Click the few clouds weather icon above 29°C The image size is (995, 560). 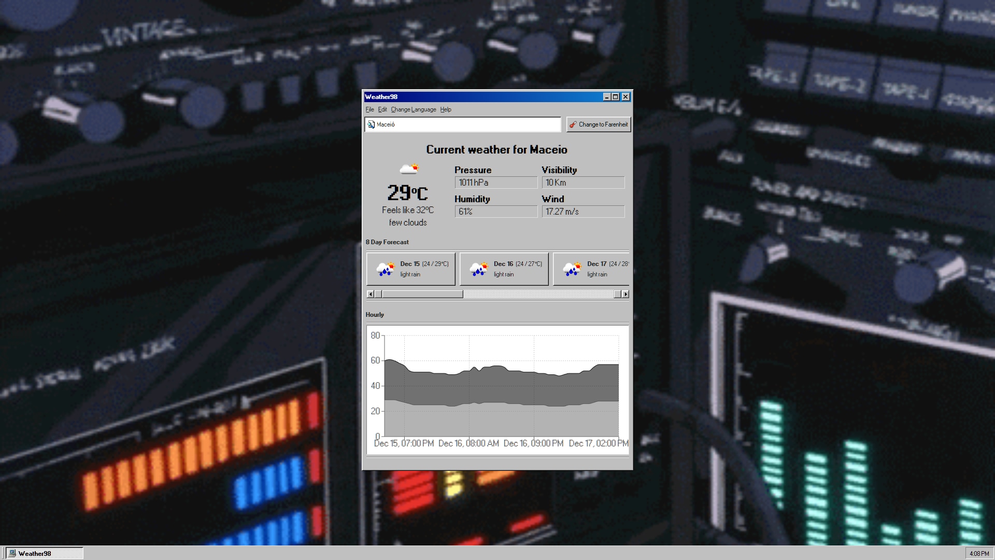pyautogui.click(x=408, y=168)
